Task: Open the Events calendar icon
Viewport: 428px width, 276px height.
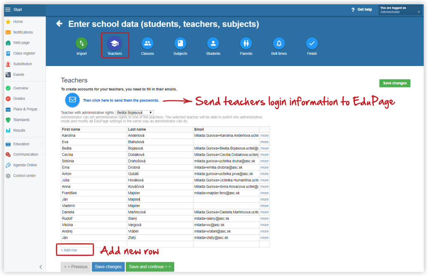Action: (x=8, y=75)
